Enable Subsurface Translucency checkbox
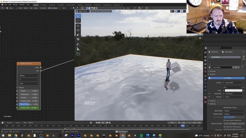This screenshot has width=246, height=138. tap(224, 127)
